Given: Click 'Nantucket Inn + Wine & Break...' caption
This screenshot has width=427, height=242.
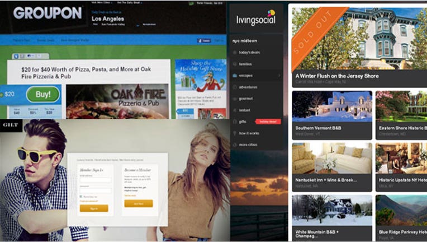Looking at the screenshot, I should (326, 180).
